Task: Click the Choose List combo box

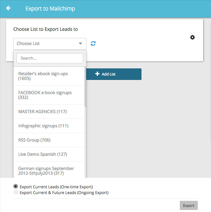Action: point(50,44)
